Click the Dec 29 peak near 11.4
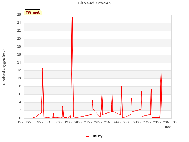The image size is (189, 142). (x=161, y=73)
